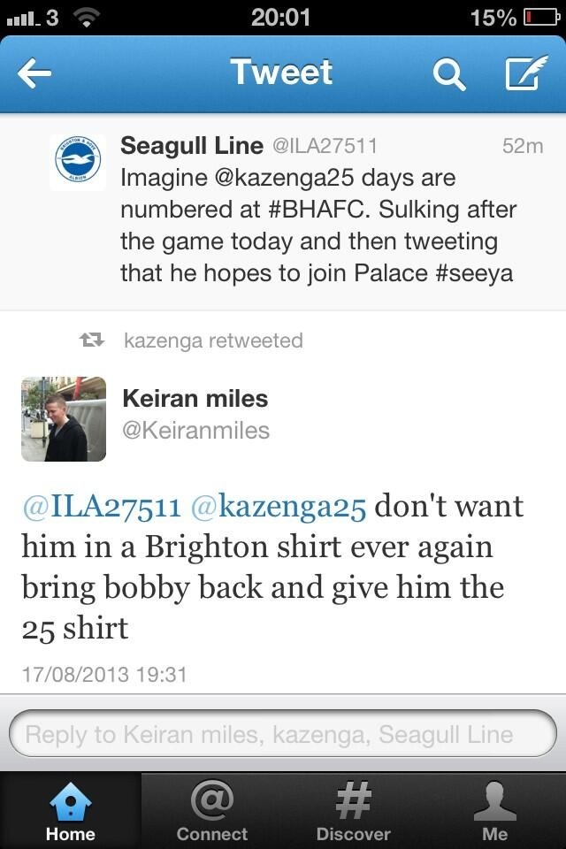This screenshot has height=849, width=566.
Task: Open Seagull Line's Brighton badge avatar
Action: 78,163
